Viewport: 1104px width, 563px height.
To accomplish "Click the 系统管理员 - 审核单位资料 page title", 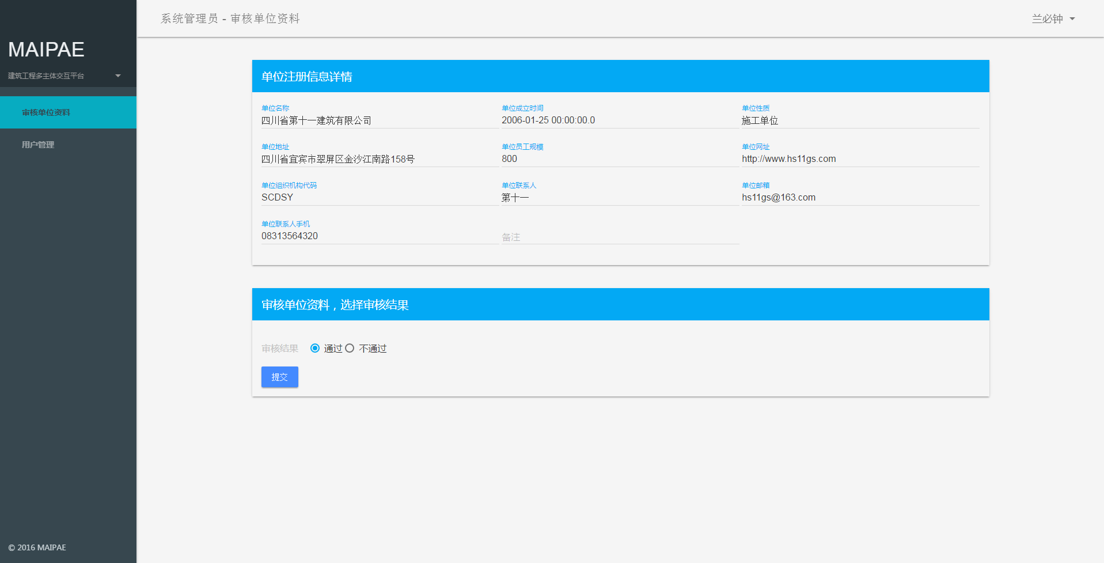I will coord(230,18).
